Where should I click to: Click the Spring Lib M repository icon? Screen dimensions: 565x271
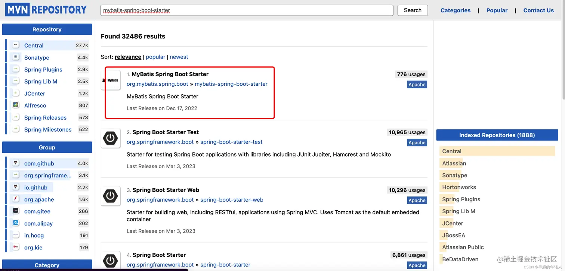point(16,81)
